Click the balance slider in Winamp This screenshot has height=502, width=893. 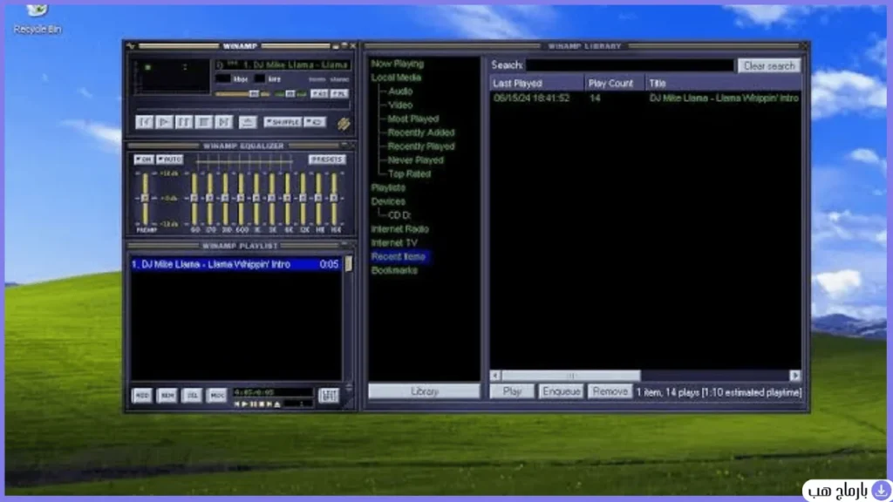pyautogui.click(x=290, y=94)
